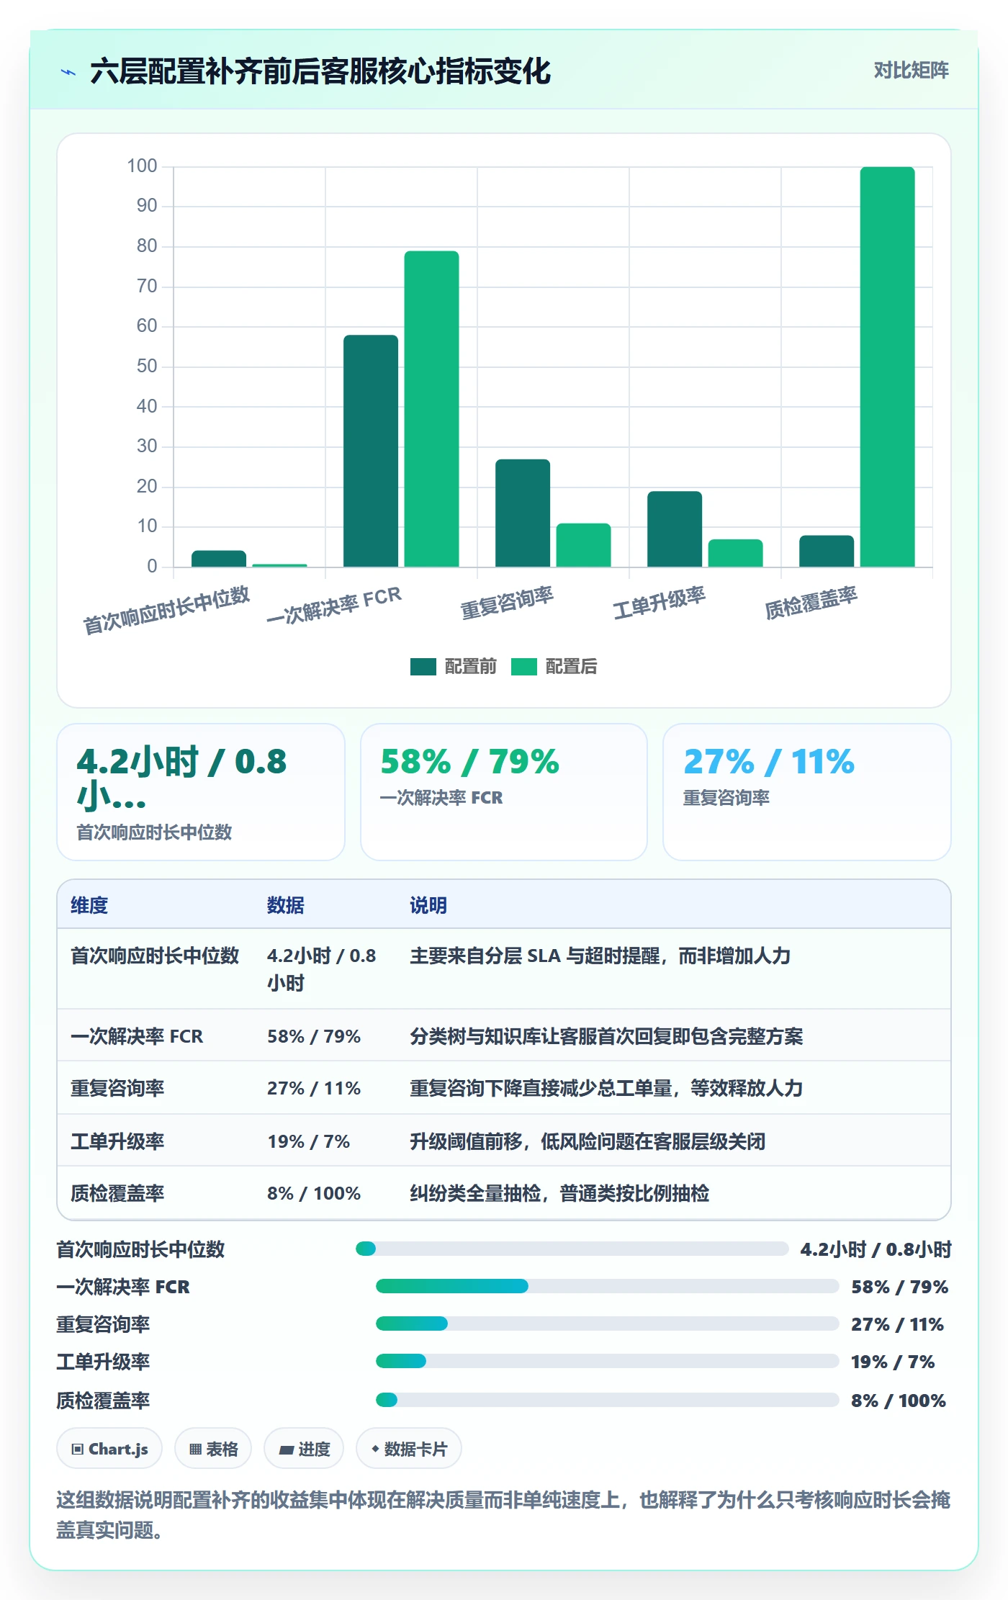Click the 维度 column header
Viewport: 1008px width, 1600px height.
click(89, 905)
